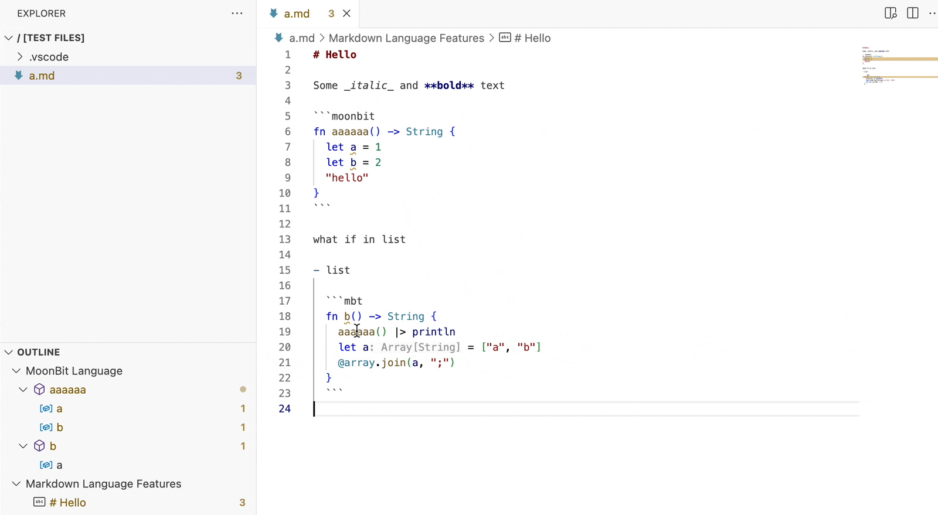The height and width of the screenshot is (515, 938).
Task: Click the **bold** text on line 3
Action: 449,86
